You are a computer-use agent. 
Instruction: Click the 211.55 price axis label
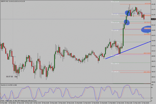click(154, 15)
